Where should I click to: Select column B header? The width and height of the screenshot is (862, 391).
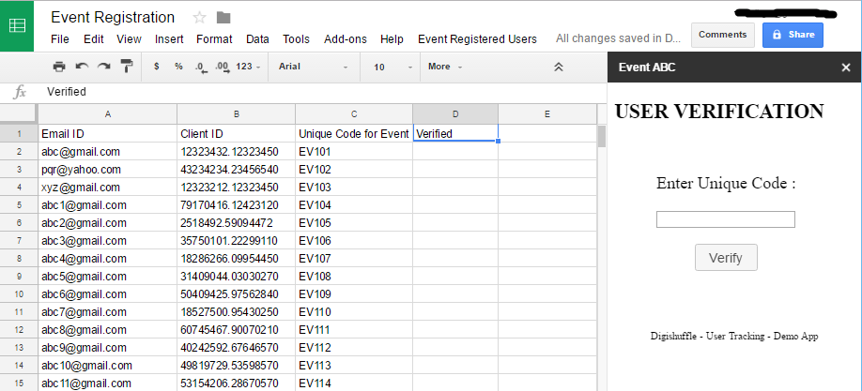[x=237, y=114]
